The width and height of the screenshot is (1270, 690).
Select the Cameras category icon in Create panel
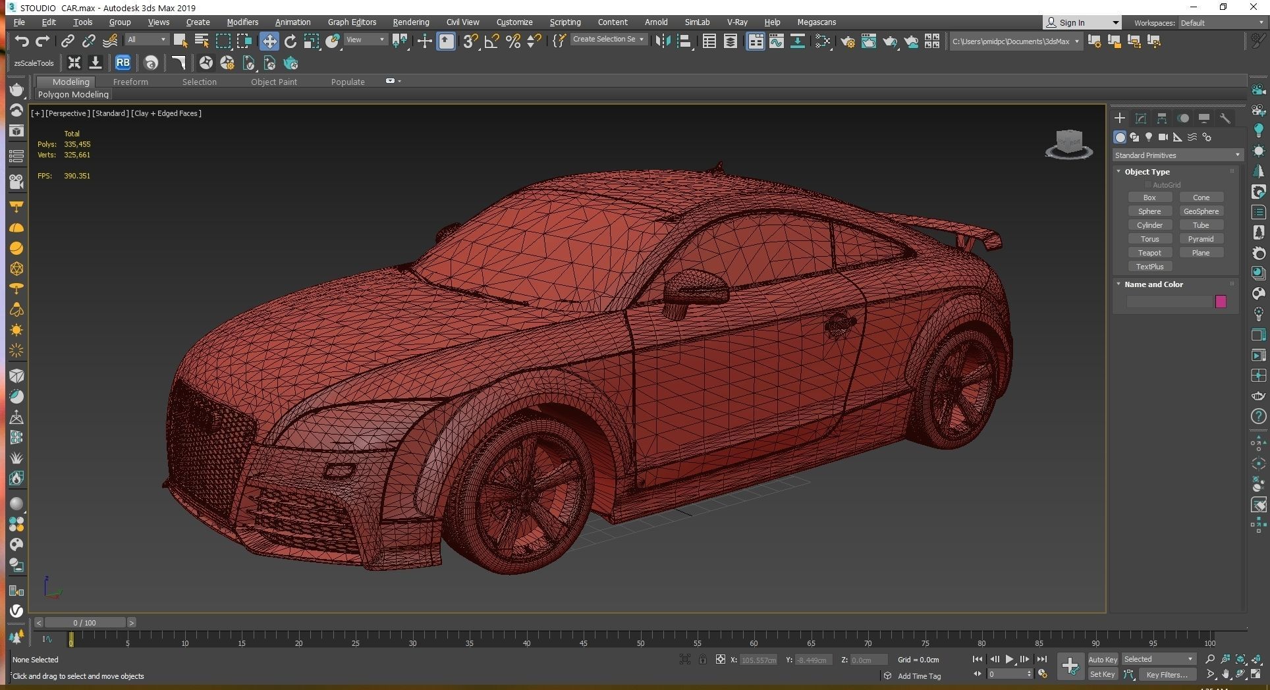(1163, 137)
